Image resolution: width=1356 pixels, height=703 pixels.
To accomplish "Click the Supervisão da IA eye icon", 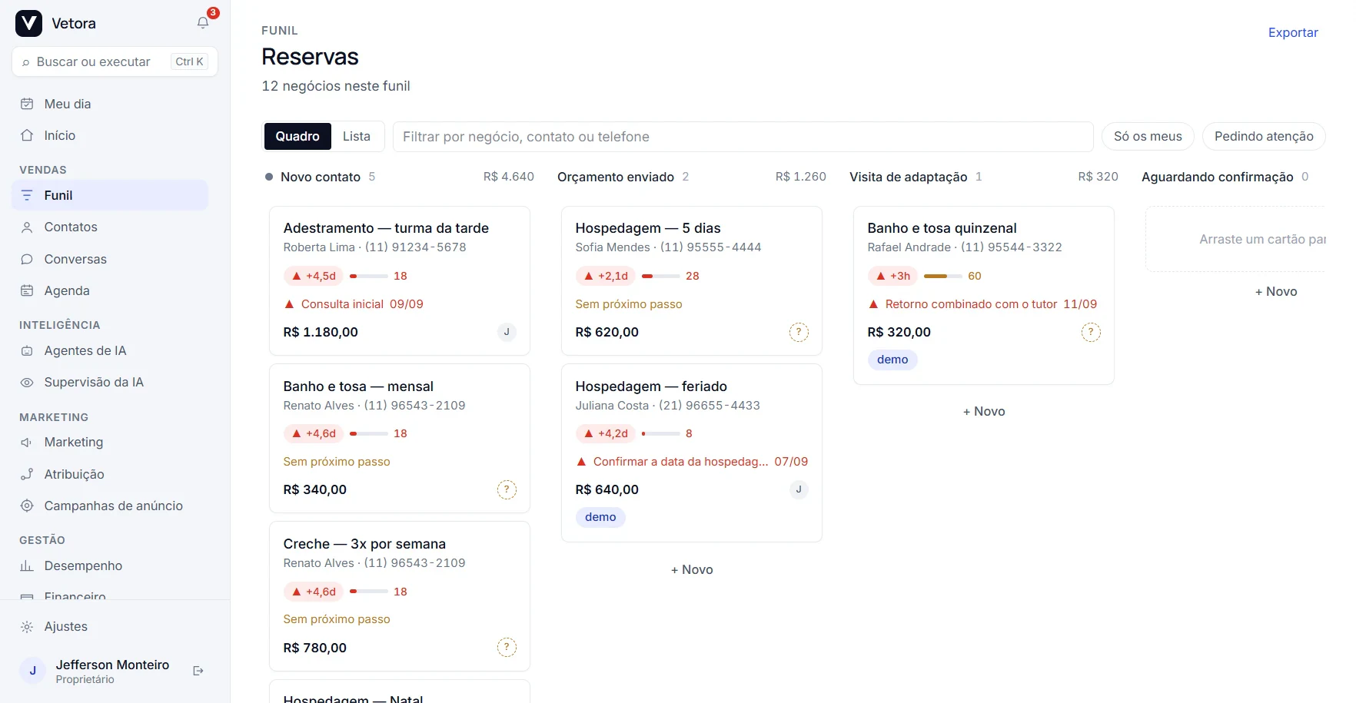I will pyautogui.click(x=27, y=382).
